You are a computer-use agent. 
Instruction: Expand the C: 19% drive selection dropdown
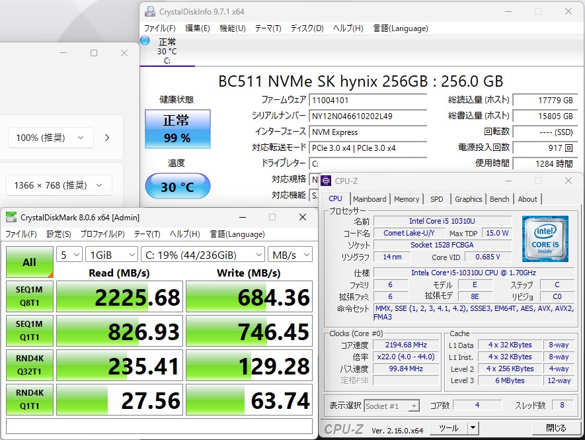(203, 255)
